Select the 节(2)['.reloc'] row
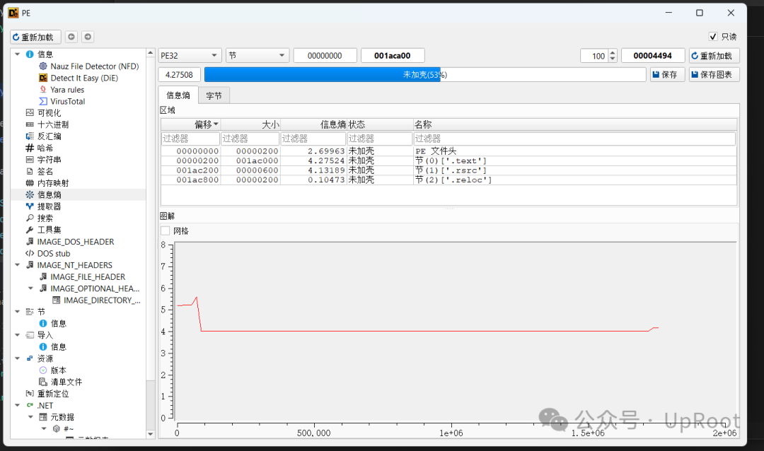The height and width of the screenshot is (451, 764). click(x=448, y=180)
